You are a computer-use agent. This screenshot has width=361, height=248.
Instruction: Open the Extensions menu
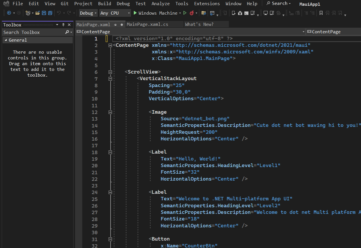coord(207,4)
